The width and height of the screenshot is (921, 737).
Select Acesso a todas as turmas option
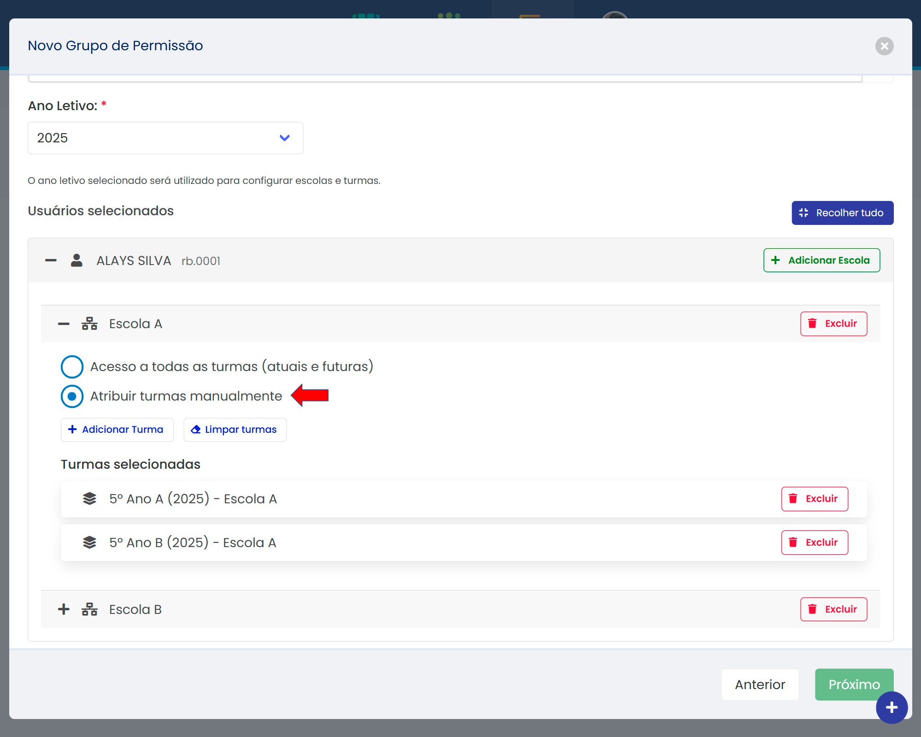(x=72, y=366)
